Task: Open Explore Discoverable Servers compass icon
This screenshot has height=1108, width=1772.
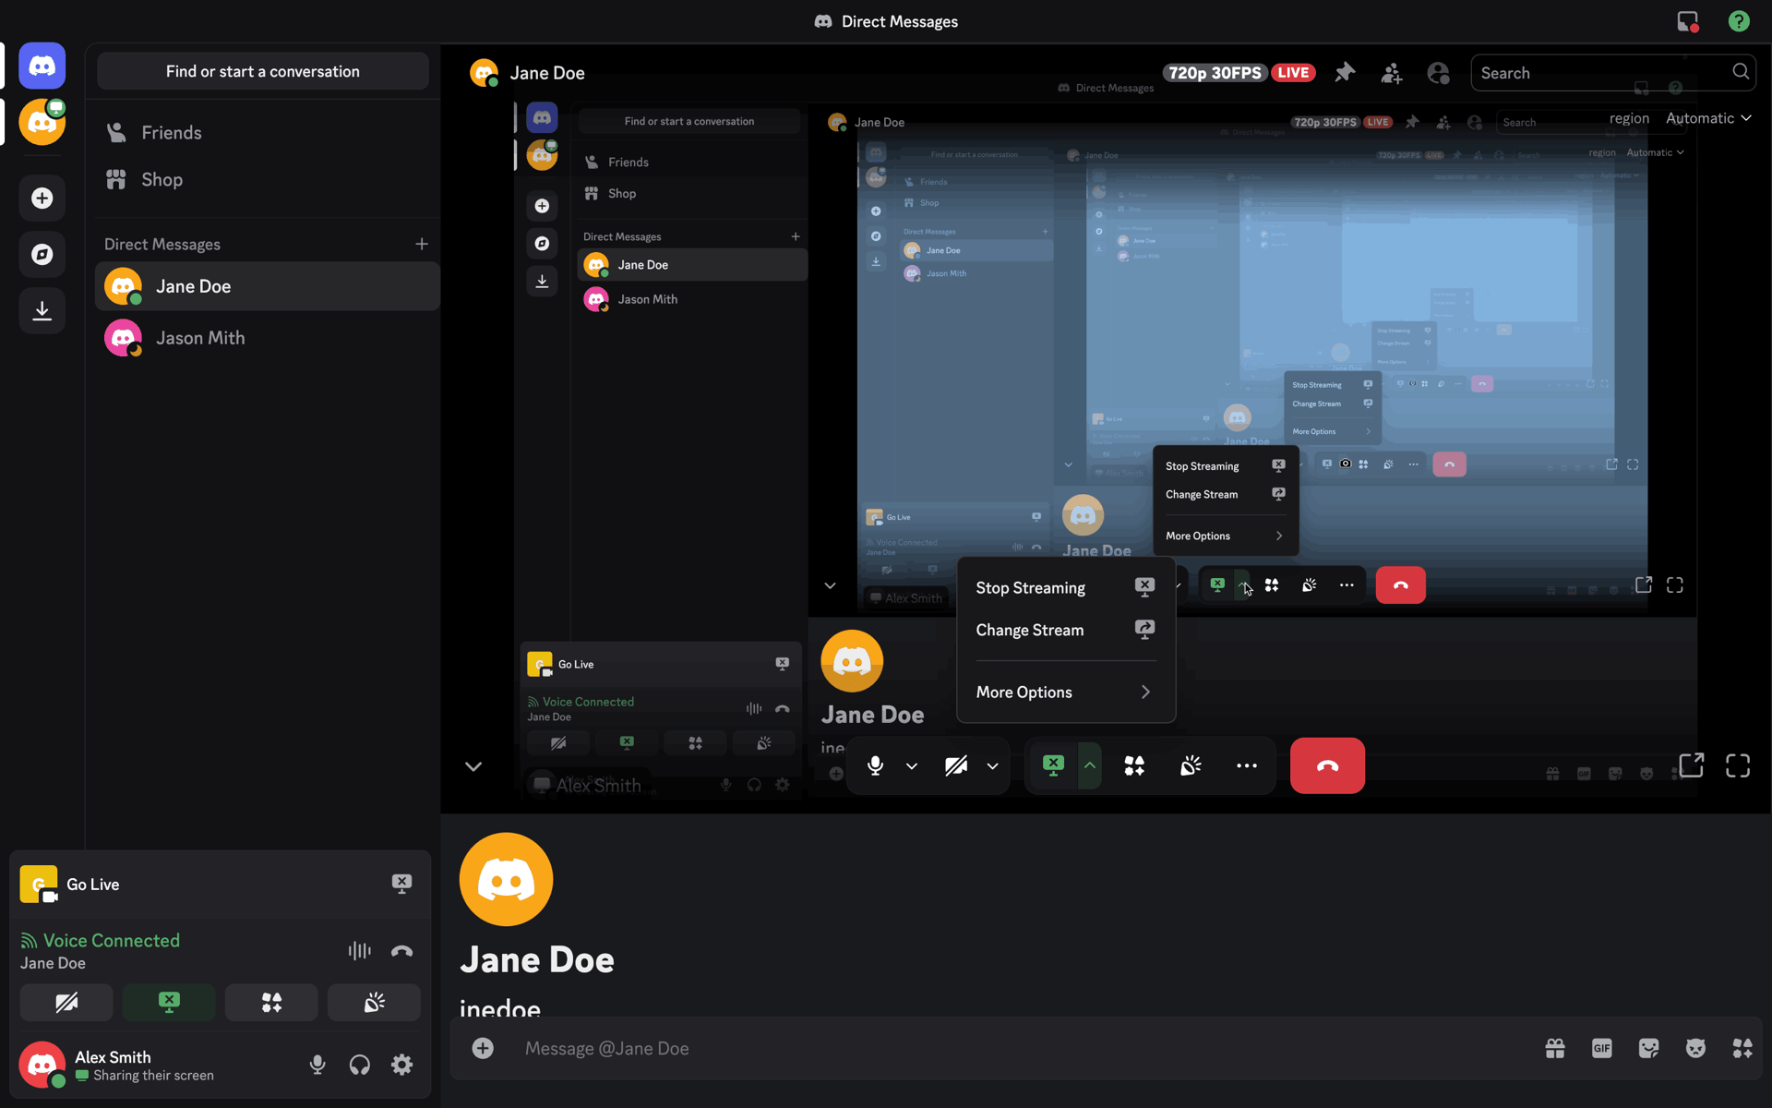Action: click(42, 255)
